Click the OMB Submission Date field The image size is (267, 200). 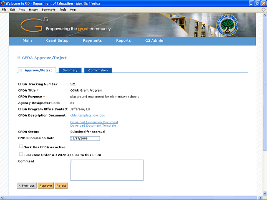click(x=85, y=138)
